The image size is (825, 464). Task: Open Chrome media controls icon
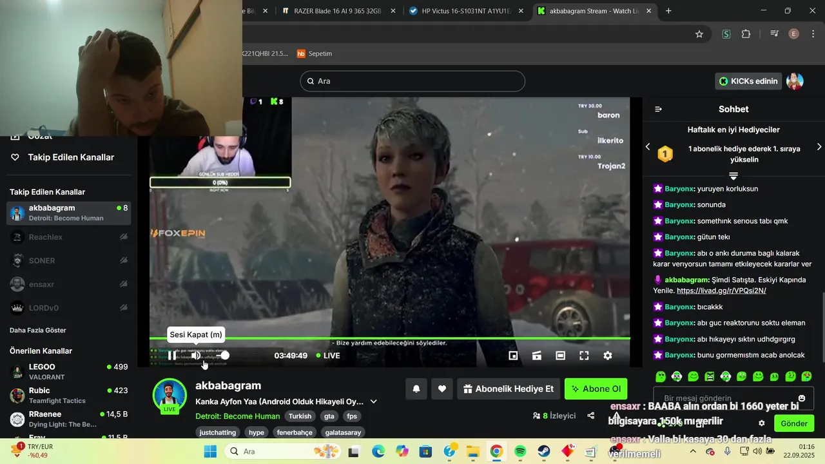coord(774,34)
